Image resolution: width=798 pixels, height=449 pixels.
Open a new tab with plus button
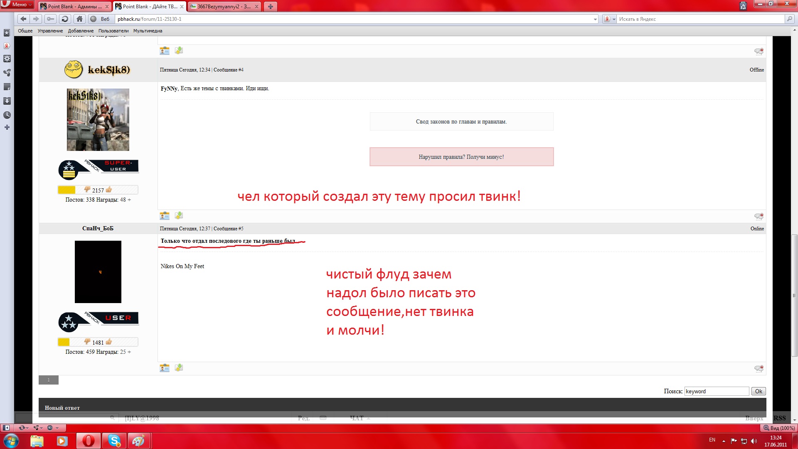[x=271, y=6]
